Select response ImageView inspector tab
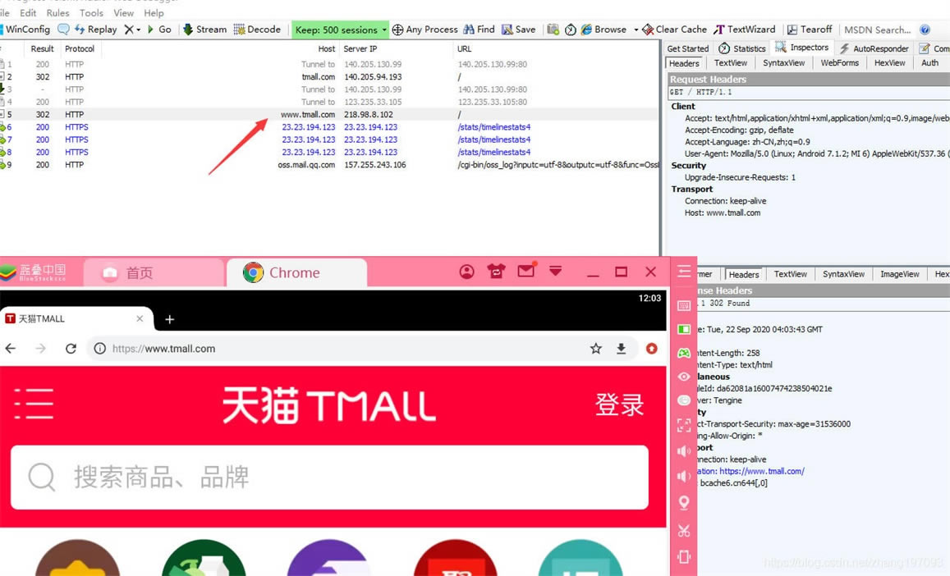Image resolution: width=950 pixels, height=576 pixels. click(899, 274)
